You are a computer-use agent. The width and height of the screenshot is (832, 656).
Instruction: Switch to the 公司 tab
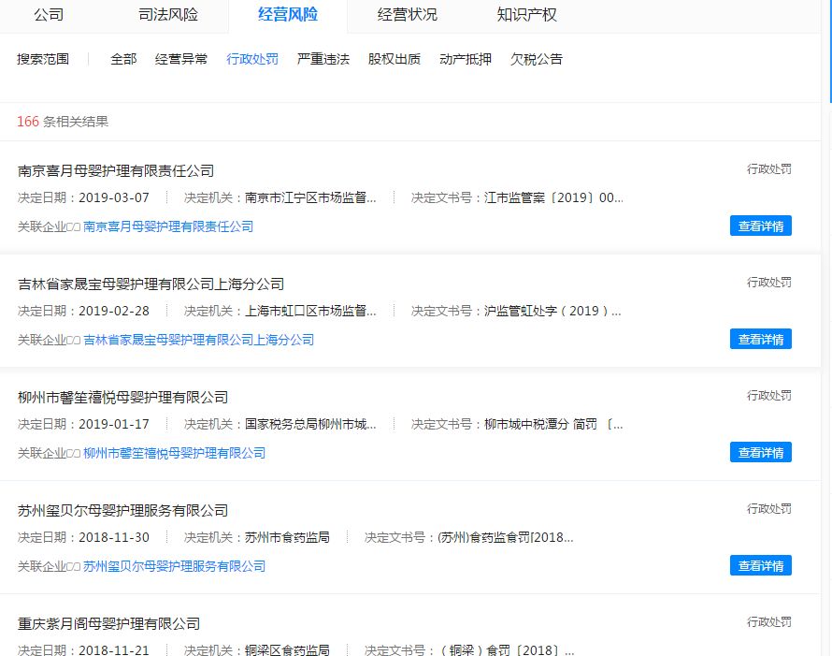point(48,16)
